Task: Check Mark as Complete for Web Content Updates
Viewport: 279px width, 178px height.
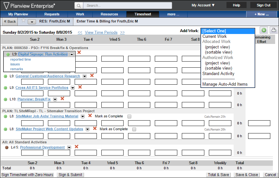Action: (134, 129)
